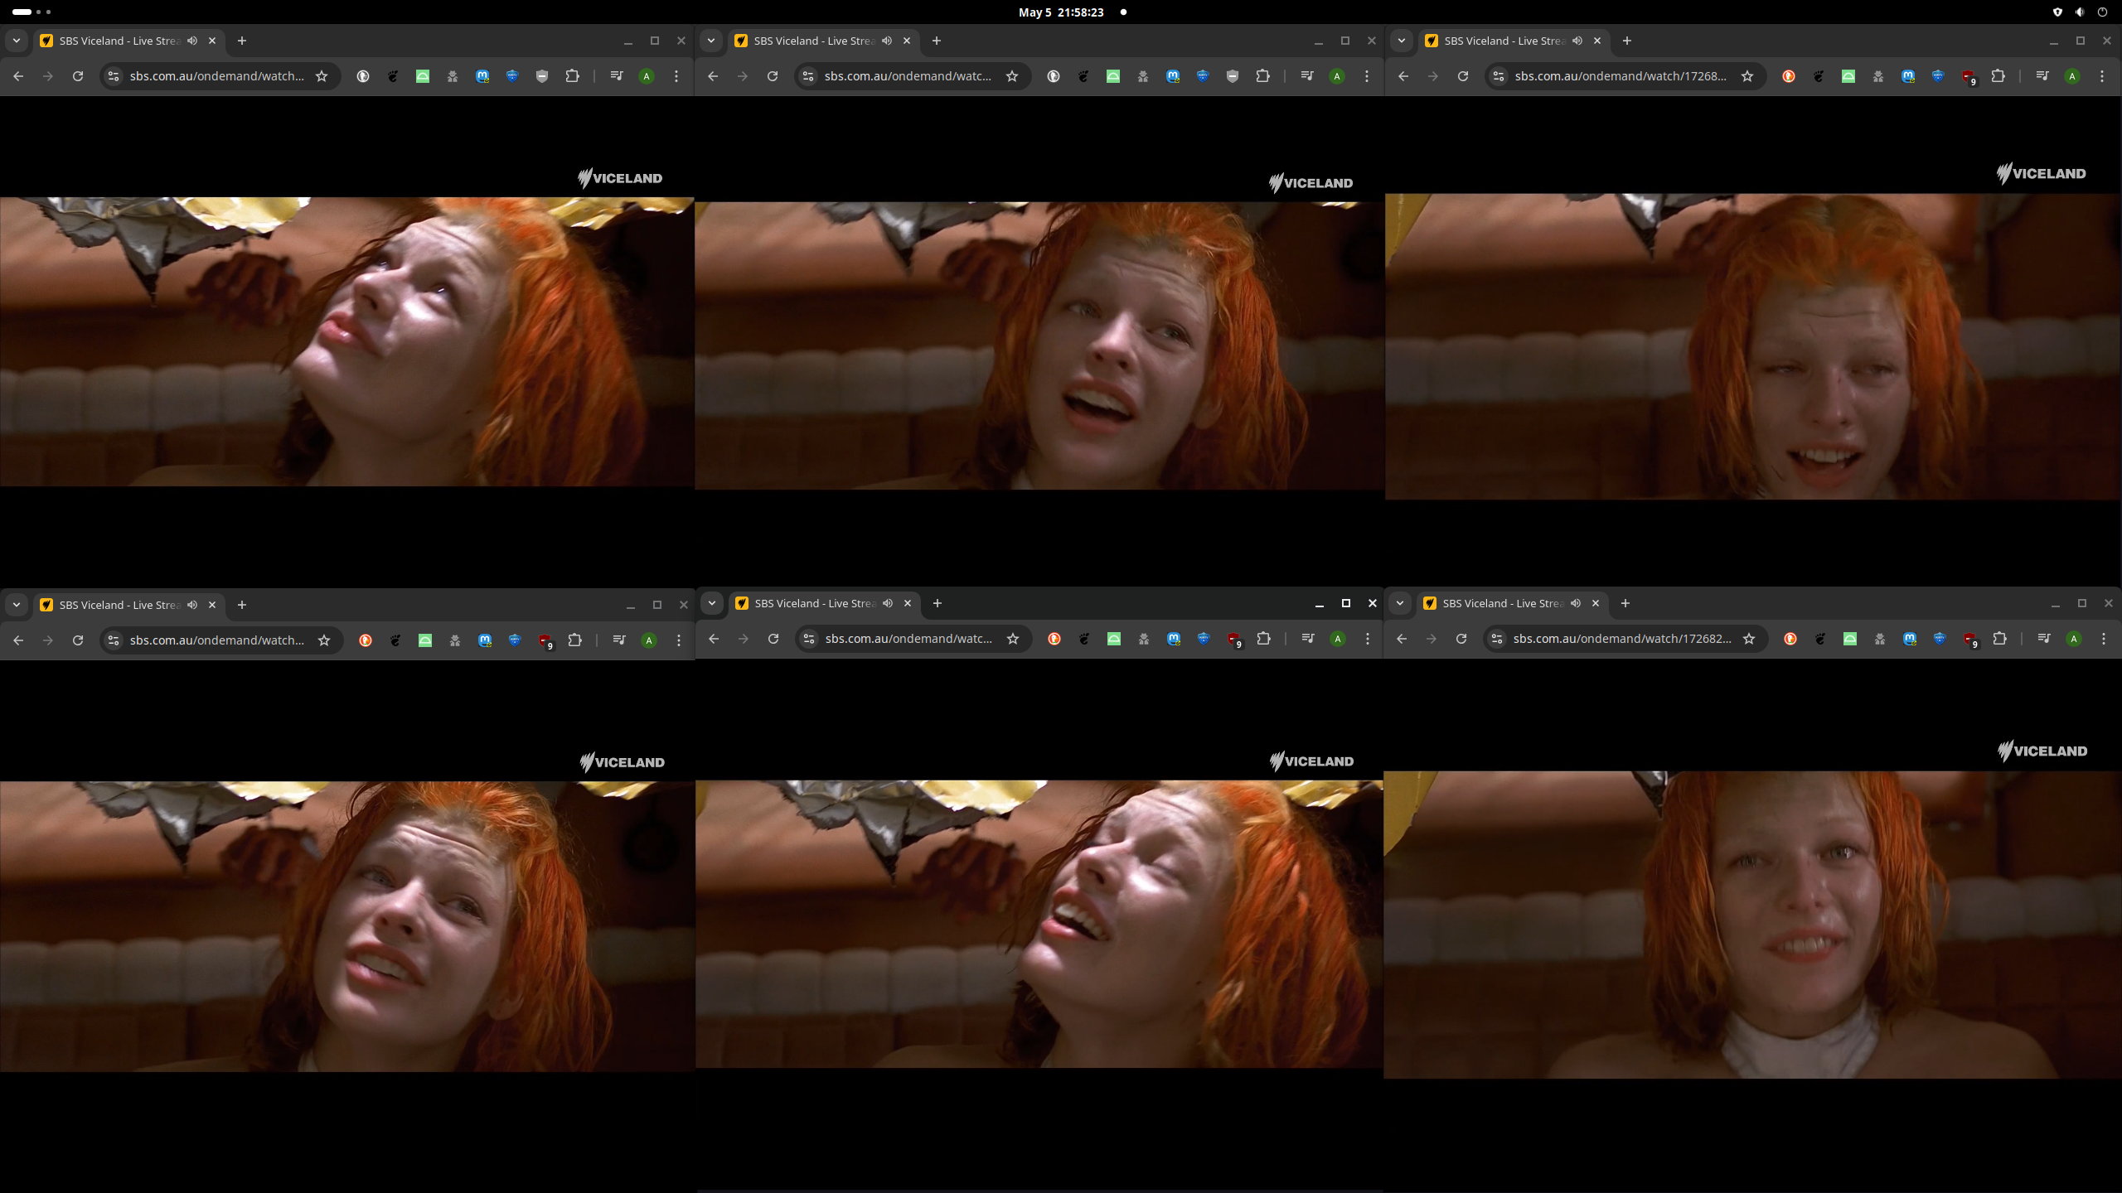Click green dome extension in bottom-right window
The width and height of the screenshot is (2122, 1193).
pyautogui.click(x=1850, y=639)
